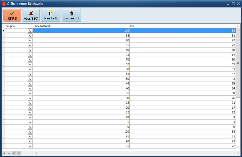
Task: Click the Löschen (Entf) trash button
Action: [71, 15]
